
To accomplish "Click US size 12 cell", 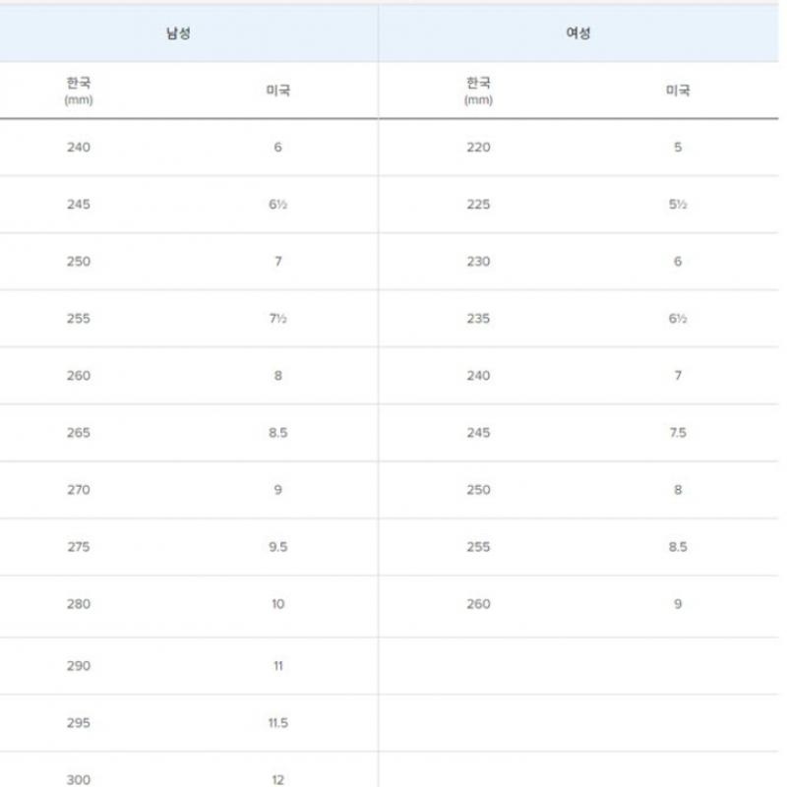I will point(278,779).
